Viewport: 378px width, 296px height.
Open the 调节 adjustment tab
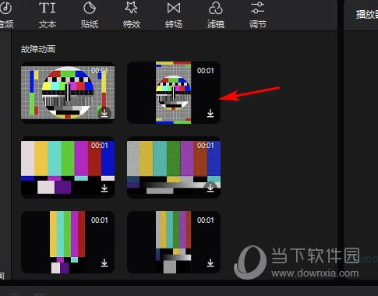point(258,15)
